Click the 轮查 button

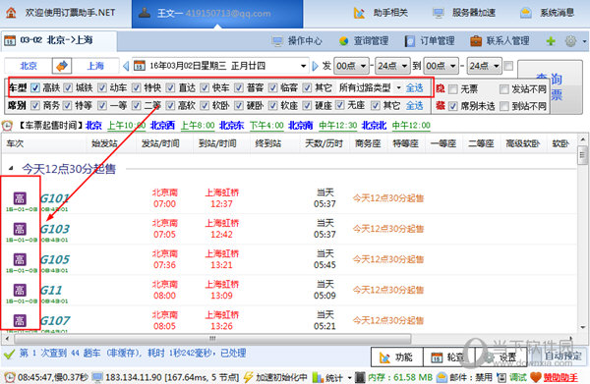(449, 357)
